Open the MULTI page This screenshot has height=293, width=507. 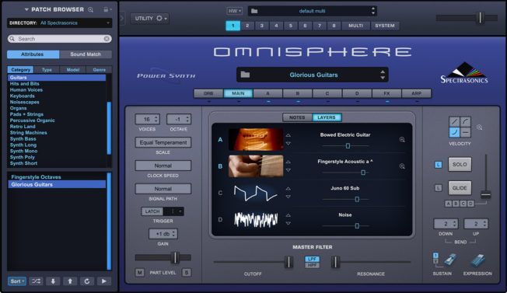click(x=355, y=26)
